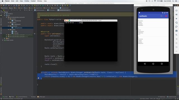Screen dimensions: 179x100
Task: Open the Window menu
Action: (40, 1)
